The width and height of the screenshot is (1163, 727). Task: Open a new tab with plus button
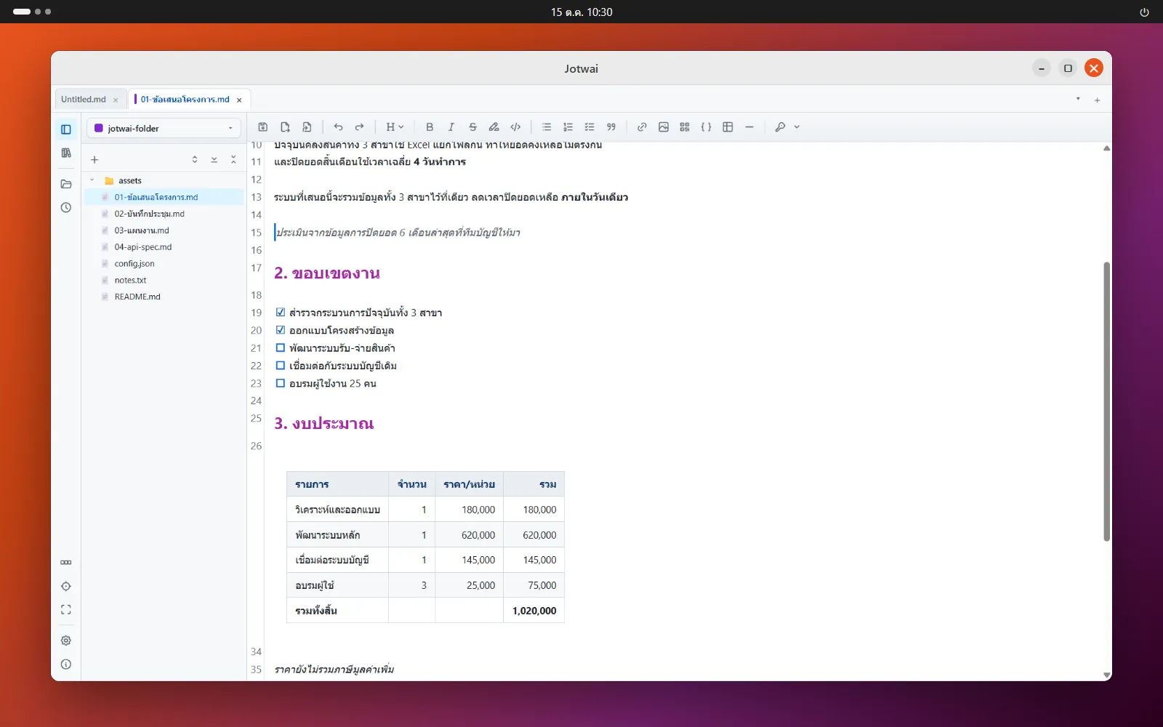[1097, 100]
